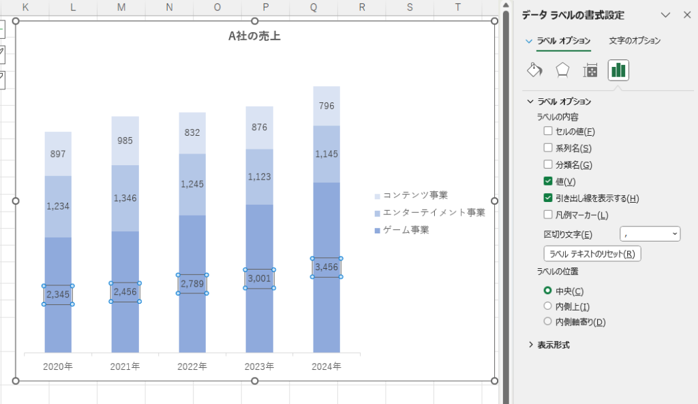Uncheck the 値 checkbox
Screen dimensions: 698x404
point(548,181)
